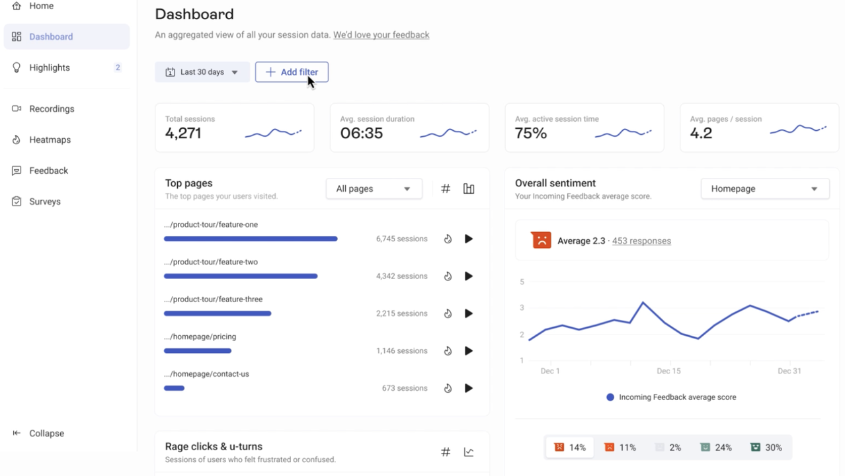This screenshot has height=476, width=845.
Task: Play recordings for product-tour/feature-two
Action: tap(469, 276)
